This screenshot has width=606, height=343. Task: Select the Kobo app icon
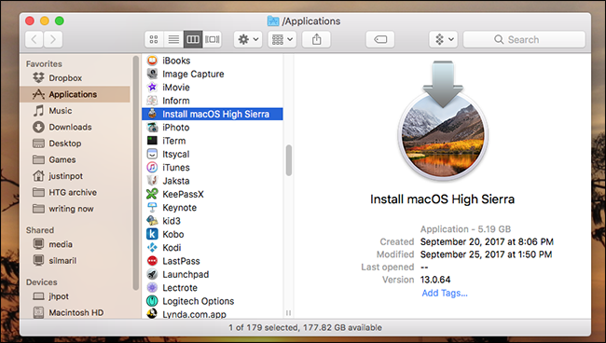point(152,234)
